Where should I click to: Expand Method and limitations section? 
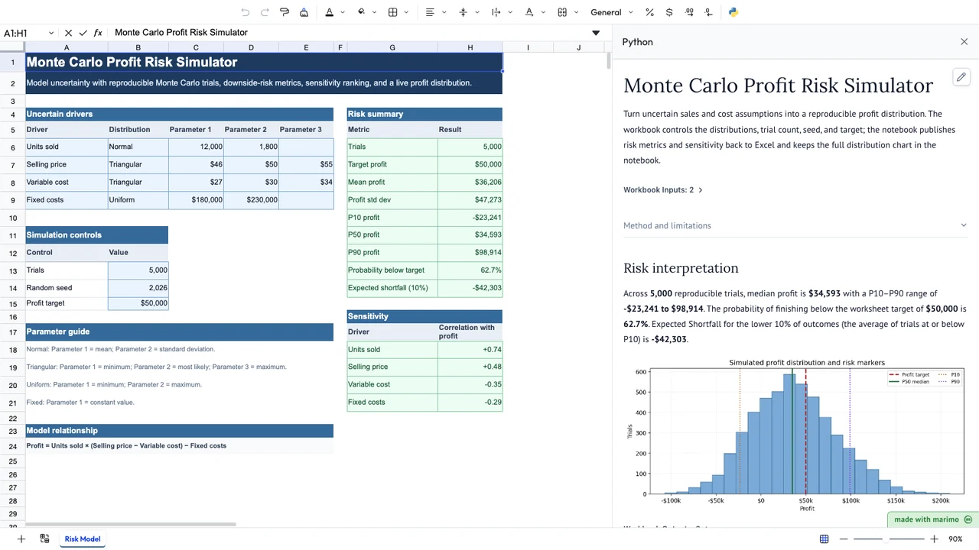pyautogui.click(x=795, y=225)
